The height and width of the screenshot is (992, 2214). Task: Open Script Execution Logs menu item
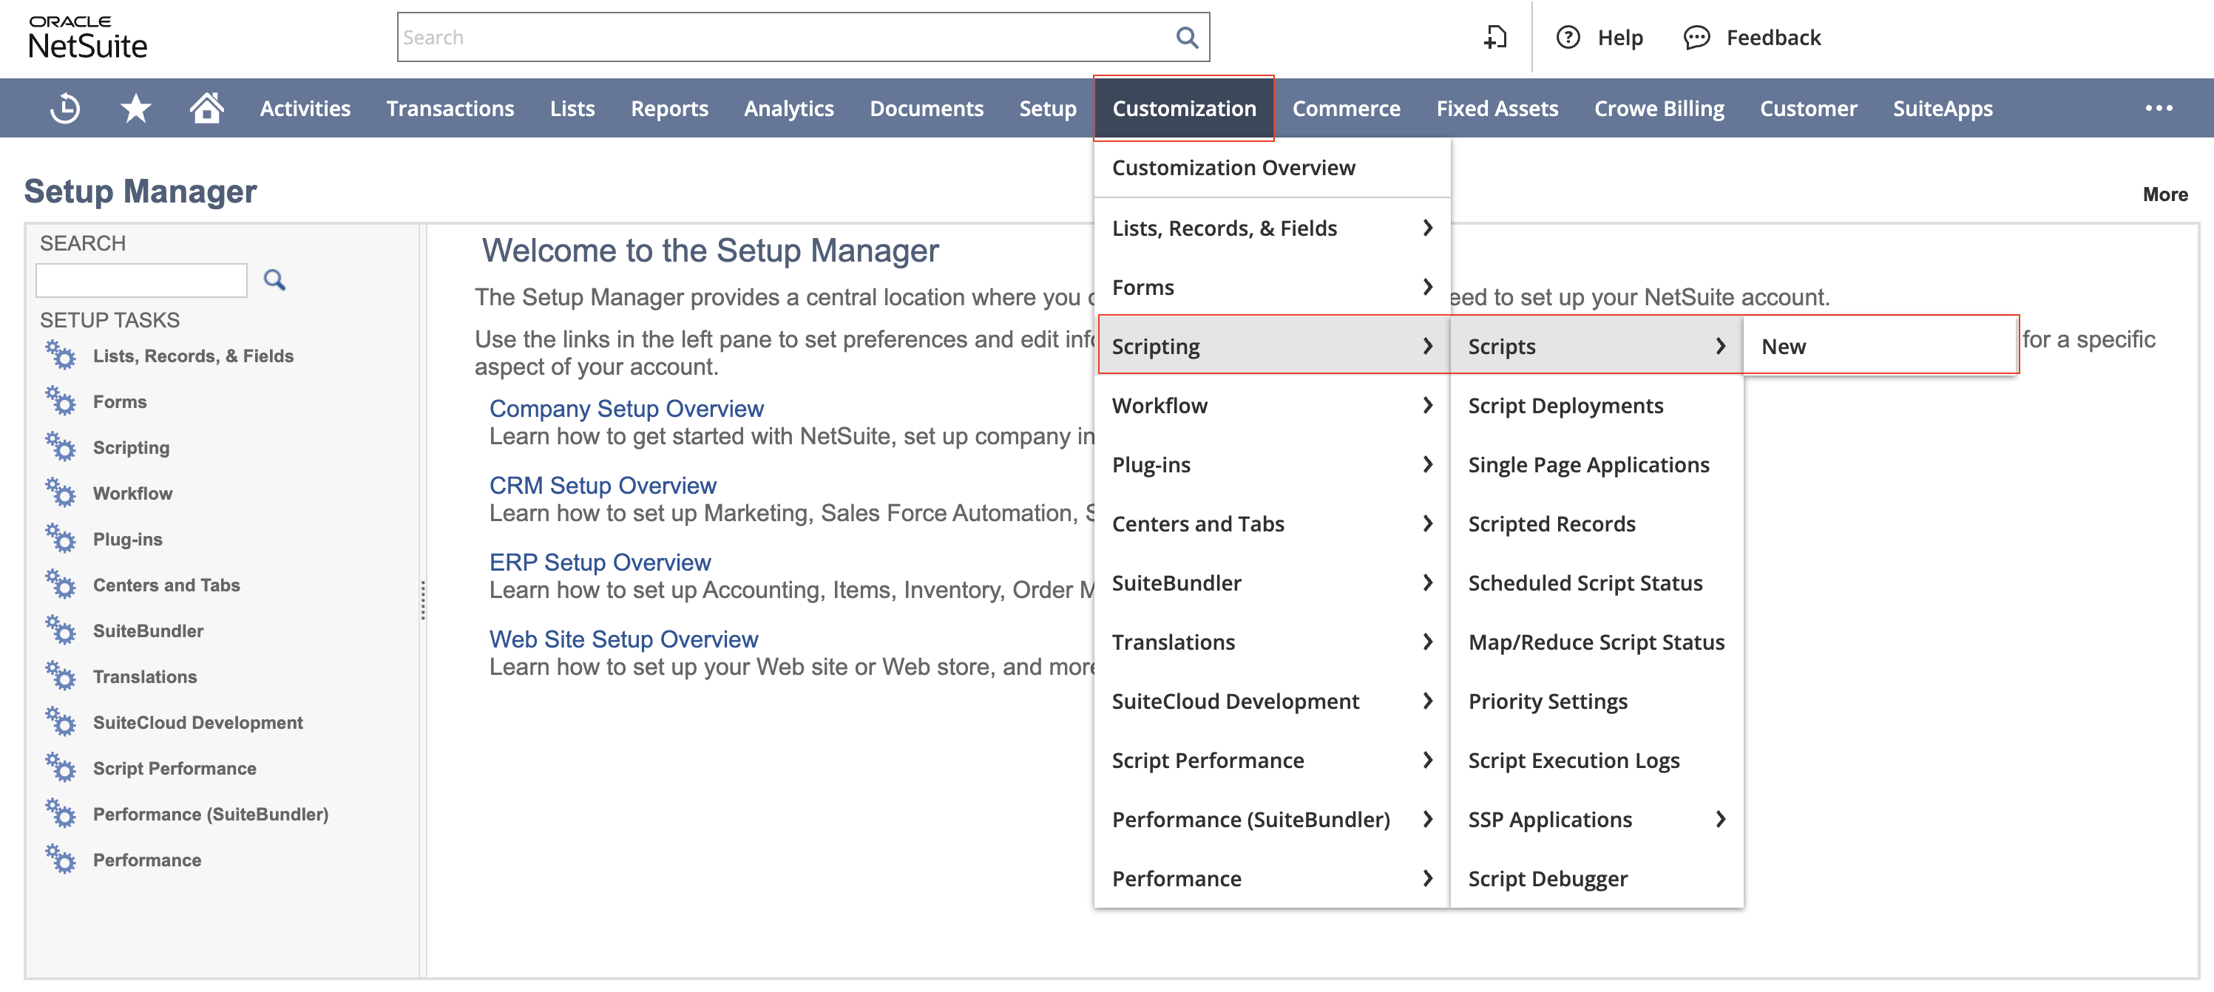pyautogui.click(x=1596, y=760)
